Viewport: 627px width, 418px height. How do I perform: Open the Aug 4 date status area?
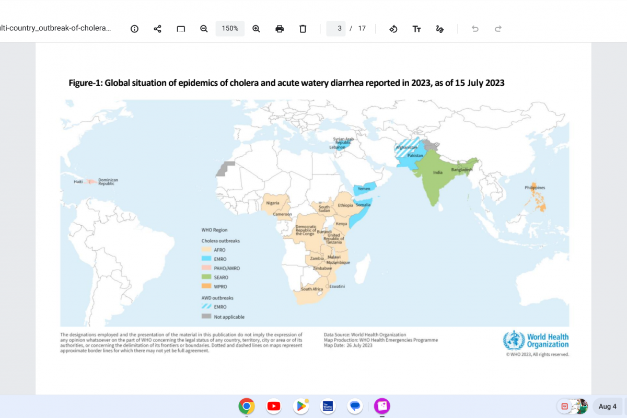pos(607,406)
